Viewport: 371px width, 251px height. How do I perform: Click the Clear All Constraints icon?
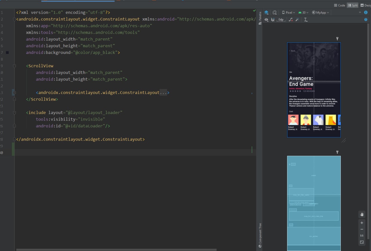(x=291, y=20)
